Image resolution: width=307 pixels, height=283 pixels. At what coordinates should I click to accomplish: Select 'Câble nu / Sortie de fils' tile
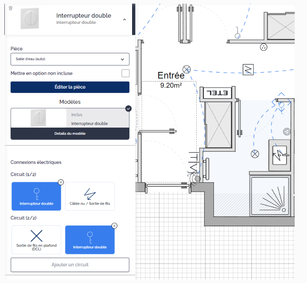90,196
